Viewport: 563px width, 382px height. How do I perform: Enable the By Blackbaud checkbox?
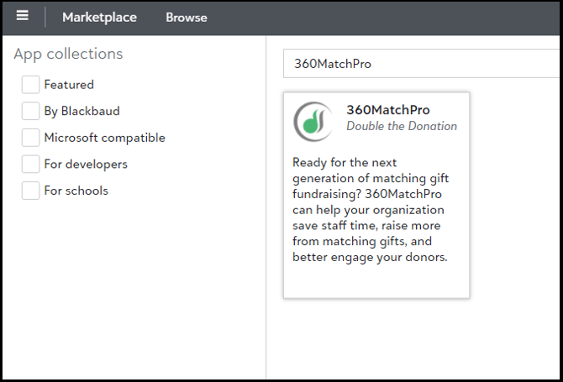30,111
